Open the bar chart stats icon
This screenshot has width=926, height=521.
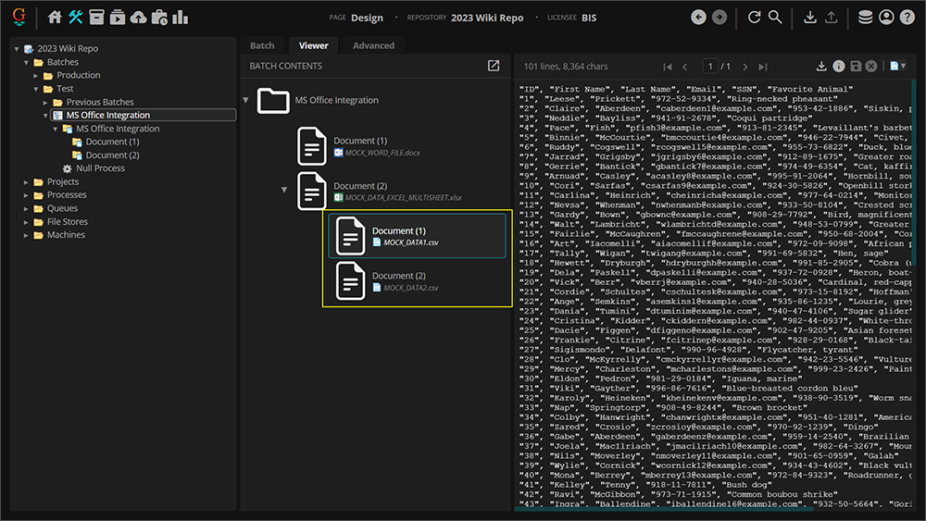(180, 18)
